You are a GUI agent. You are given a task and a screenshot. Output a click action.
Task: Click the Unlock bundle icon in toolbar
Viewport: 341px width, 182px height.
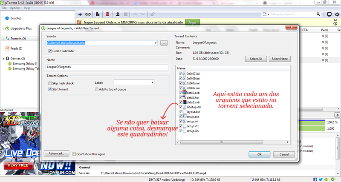pyautogui.click(x=153, y=14)
